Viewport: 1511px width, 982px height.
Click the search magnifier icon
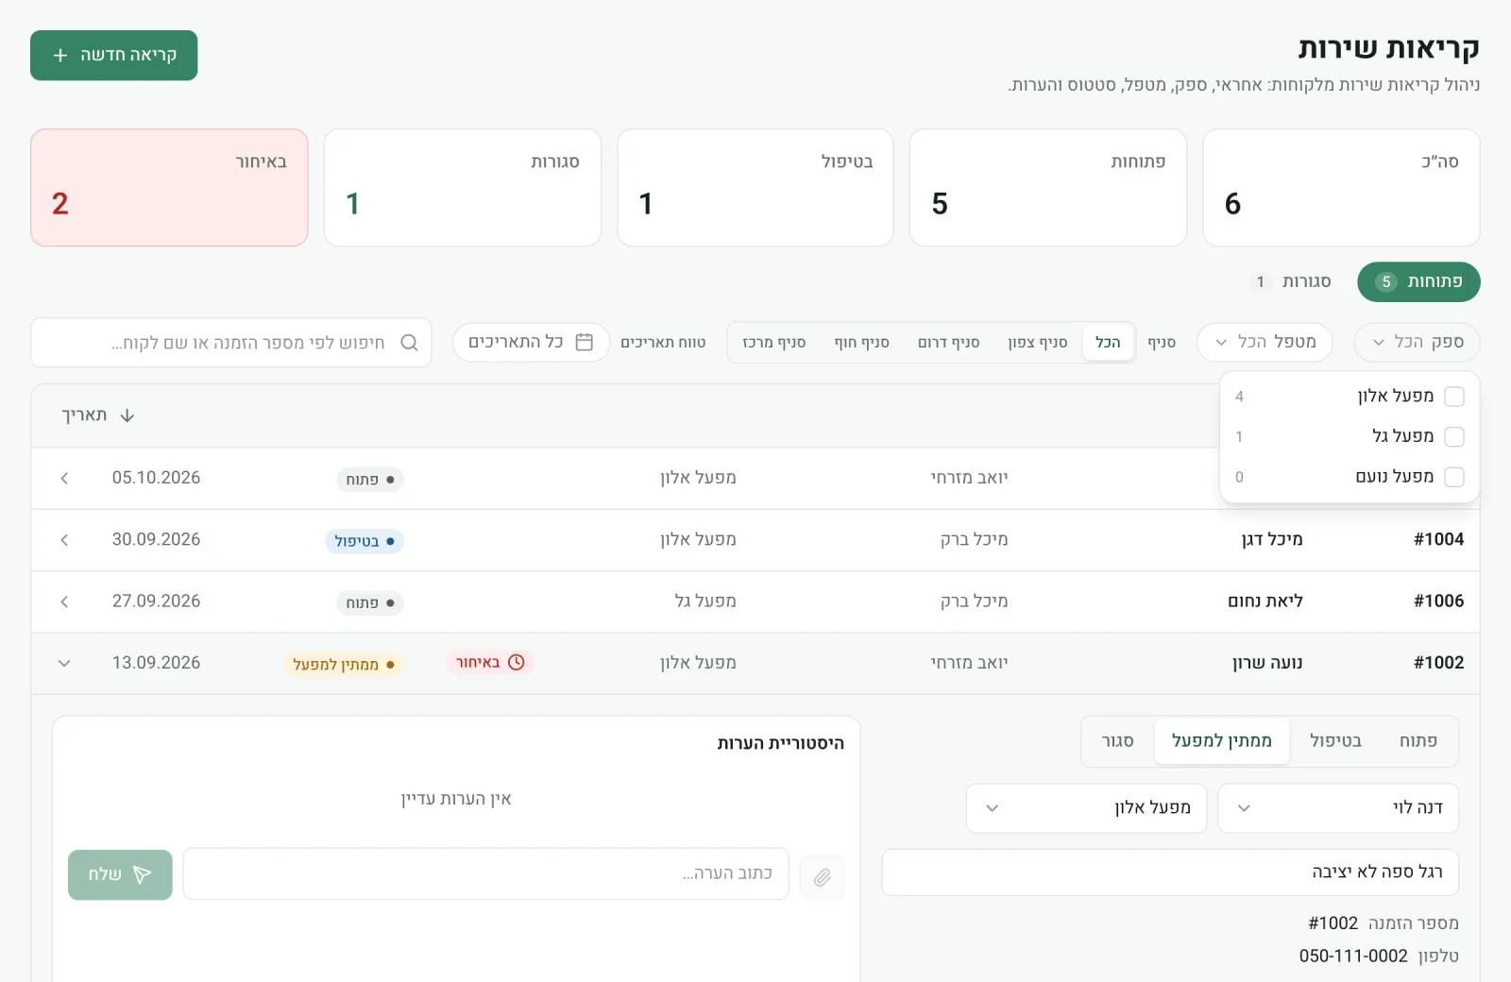pos(409,343)
